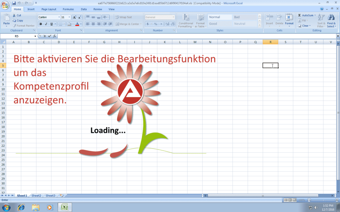
Task: Click the Clear button label
Action: [305, 26]
